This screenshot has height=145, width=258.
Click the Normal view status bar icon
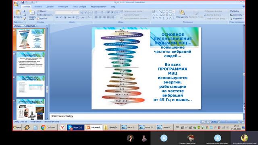coord(203,122)
